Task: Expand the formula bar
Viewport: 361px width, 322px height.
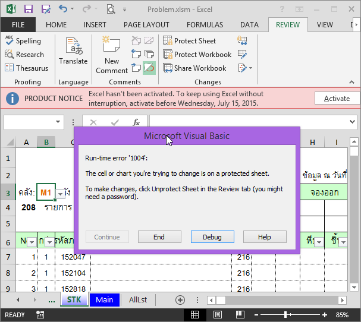Action: pyautogui.click(x=351, y=122)
